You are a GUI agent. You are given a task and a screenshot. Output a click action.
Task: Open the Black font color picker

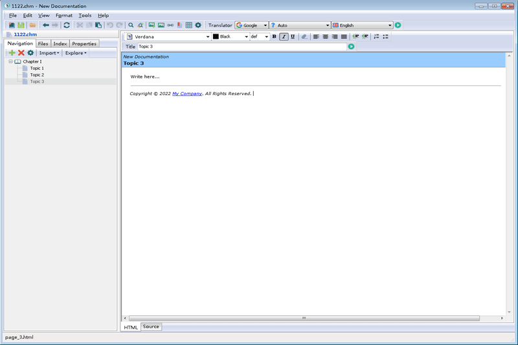(231, 37)
